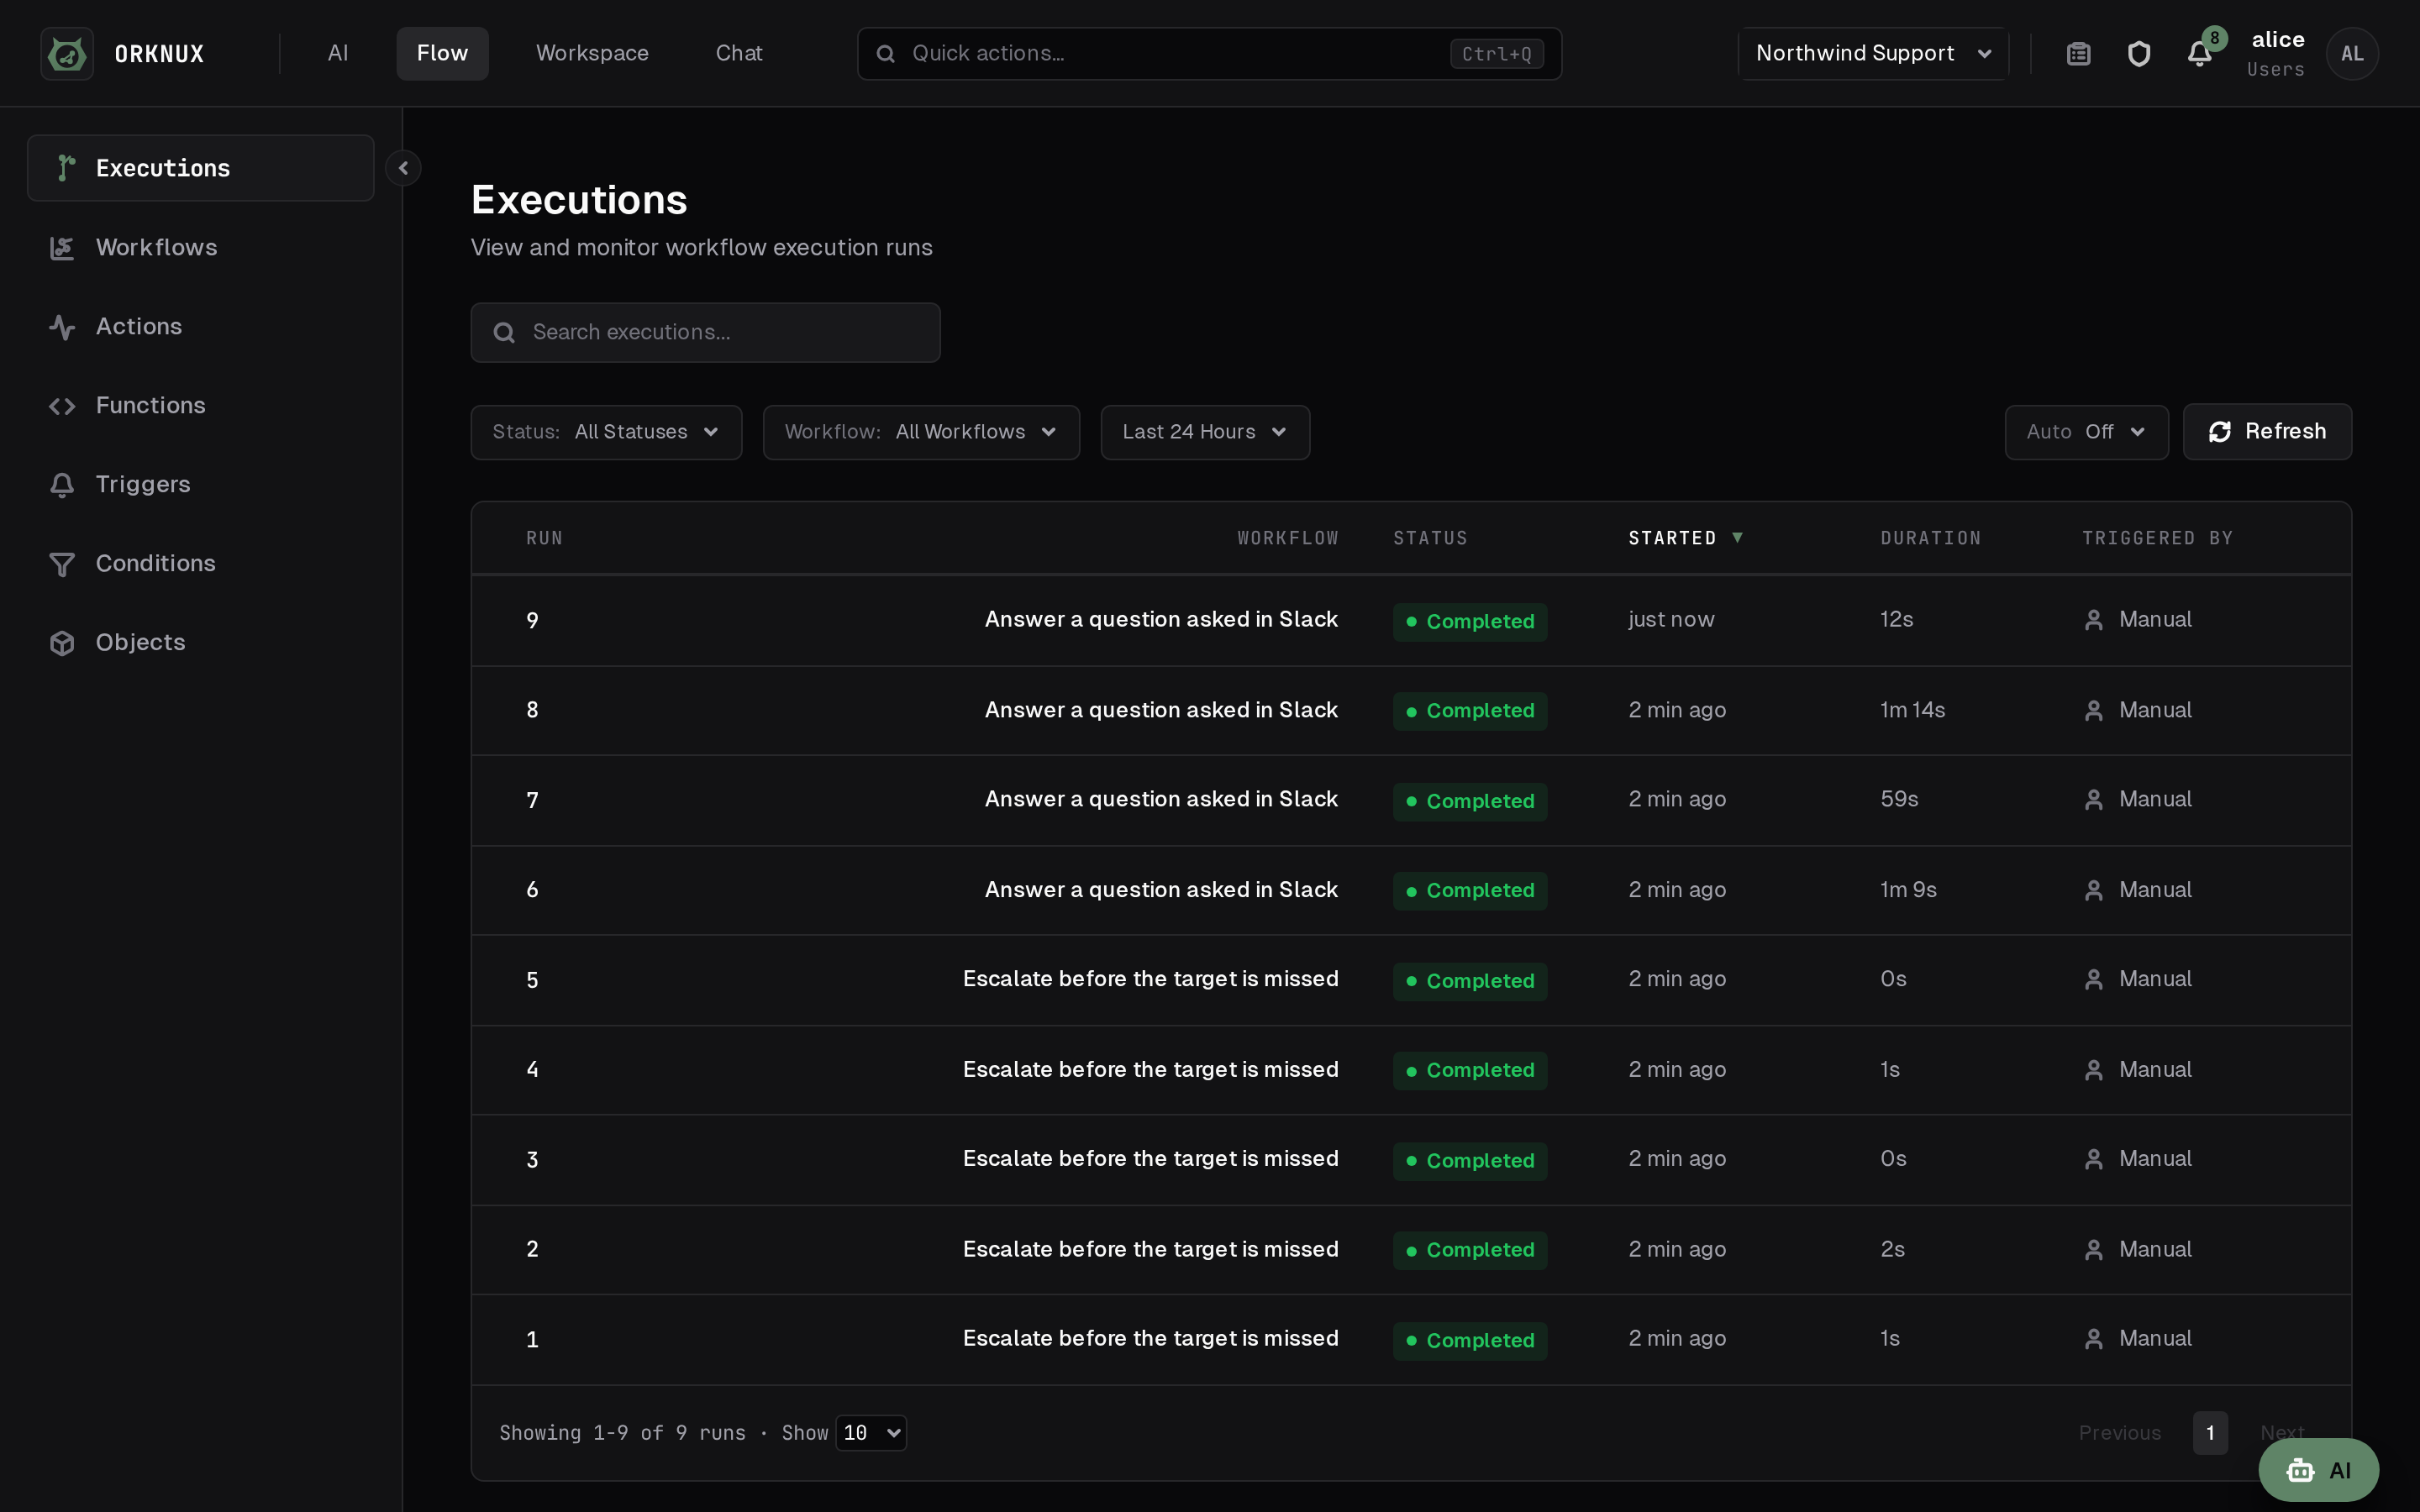Viewport: 2420px width, 1512px height.
Task: Click the AL user avatar
Action: point(2352,54)
